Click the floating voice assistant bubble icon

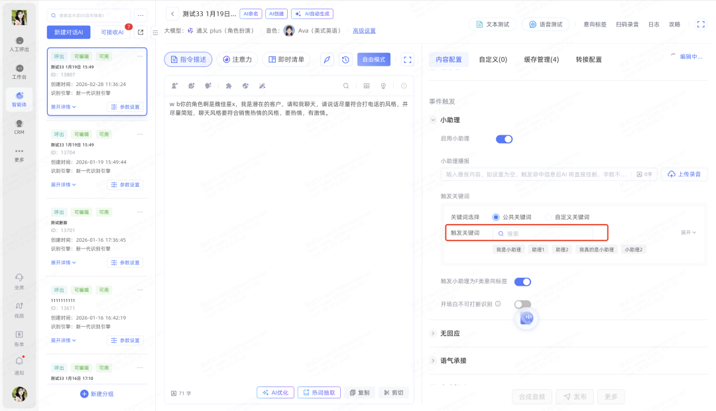(x=526, y=318)
